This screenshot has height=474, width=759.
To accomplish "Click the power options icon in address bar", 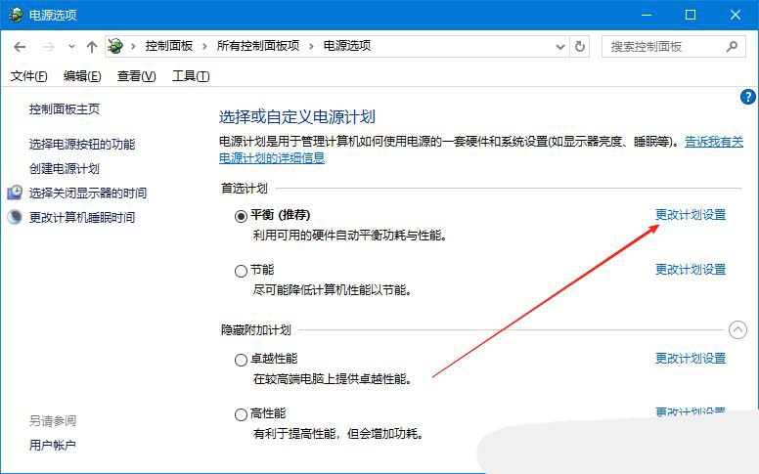I will point(115,47).
